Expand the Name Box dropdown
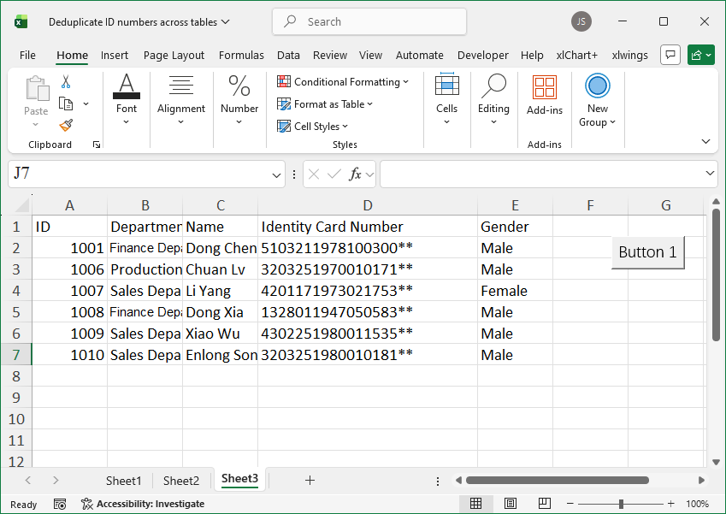Image resolution: width=726 pixels, height=514 pixels. (278, 174)
